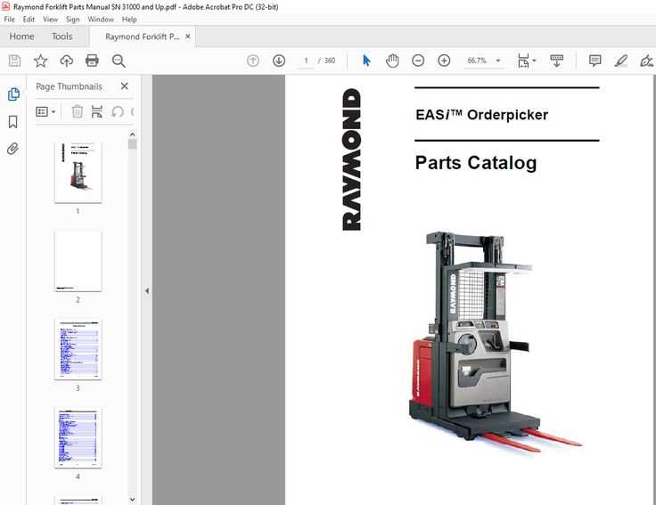Click the fit page scrolling icon
This screenshot has height=505, width=656.
tap(523, 61)
